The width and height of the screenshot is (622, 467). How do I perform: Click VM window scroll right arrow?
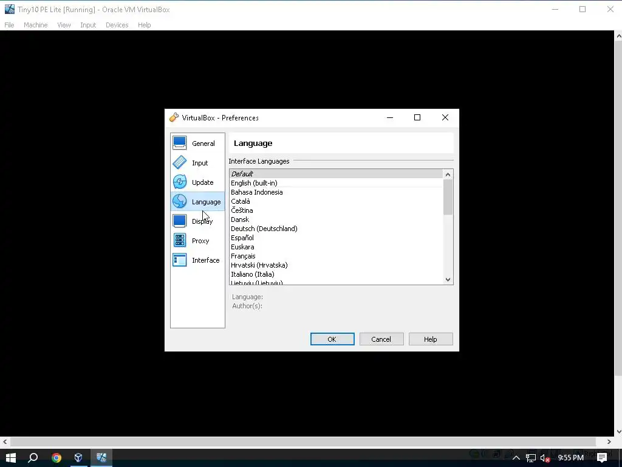coord(609,441)
